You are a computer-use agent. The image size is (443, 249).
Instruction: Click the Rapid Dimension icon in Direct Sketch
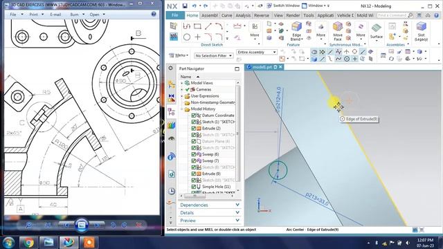237,26
